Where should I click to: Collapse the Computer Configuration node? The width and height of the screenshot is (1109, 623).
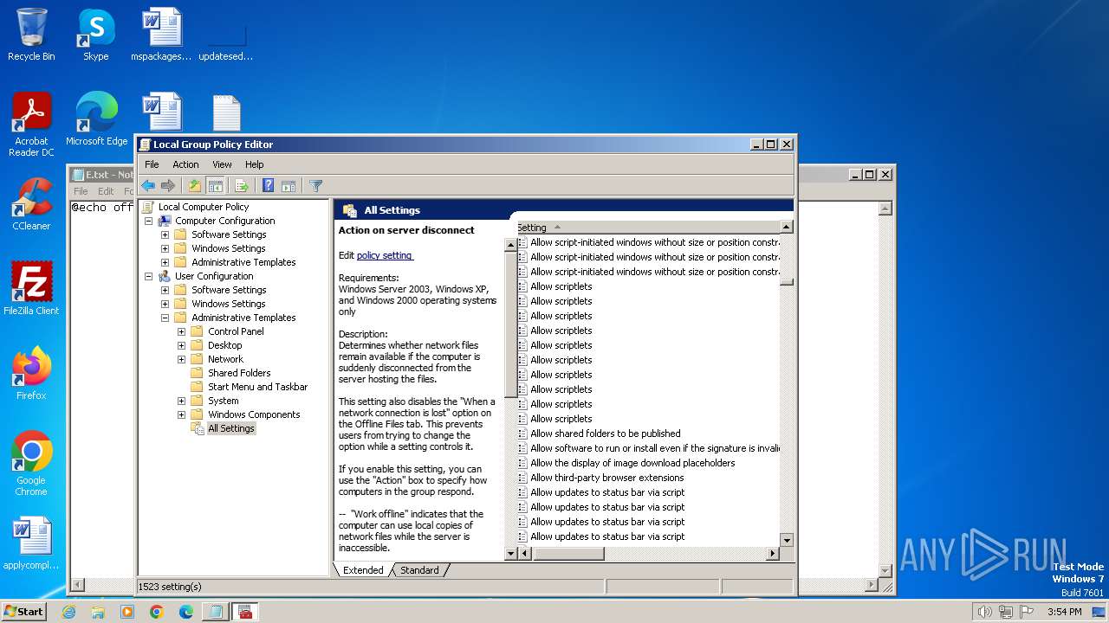pyautogui.click(x=148, y=221)
